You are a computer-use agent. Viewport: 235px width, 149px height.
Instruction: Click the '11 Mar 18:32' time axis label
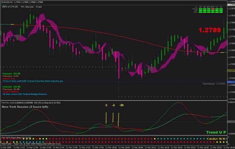[216, 147]
